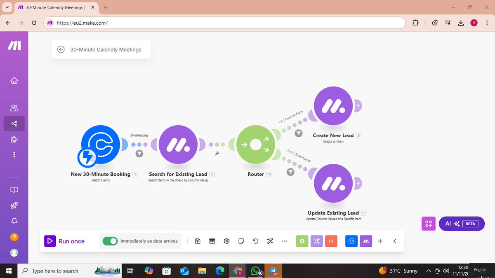495x278 pixels.
Task: Click the back arrow next to the scenario title
Action: [x=61, y=49]
